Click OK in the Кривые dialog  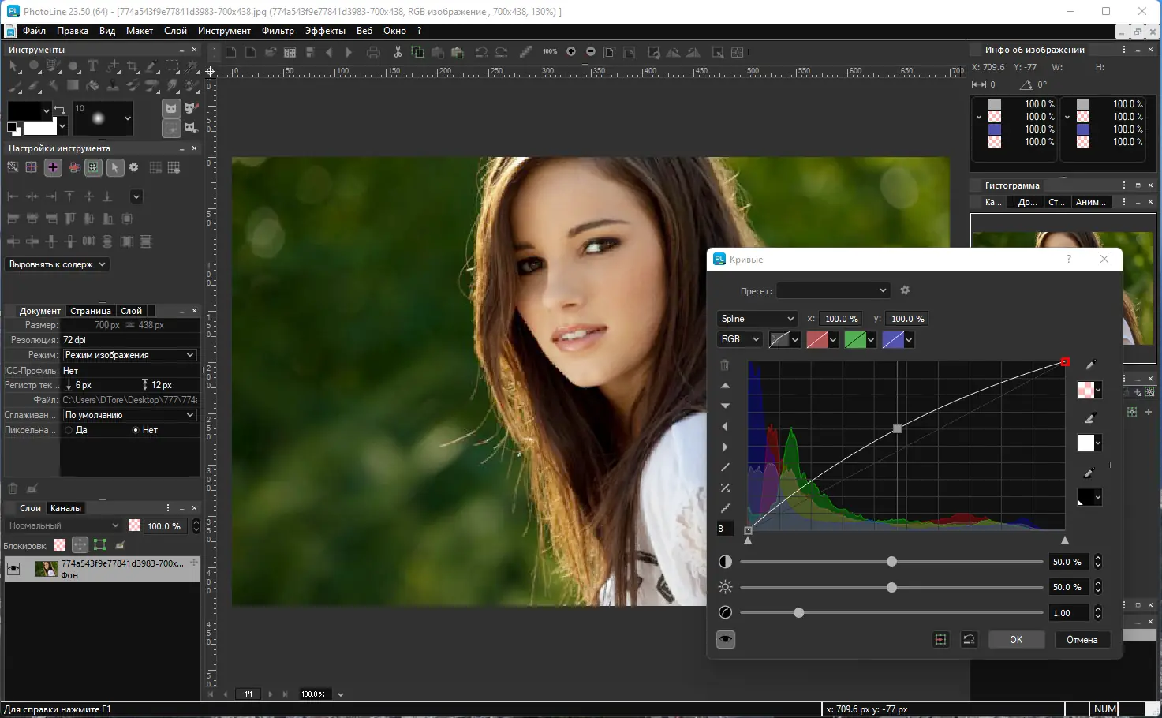click(x=1015, y=640)
